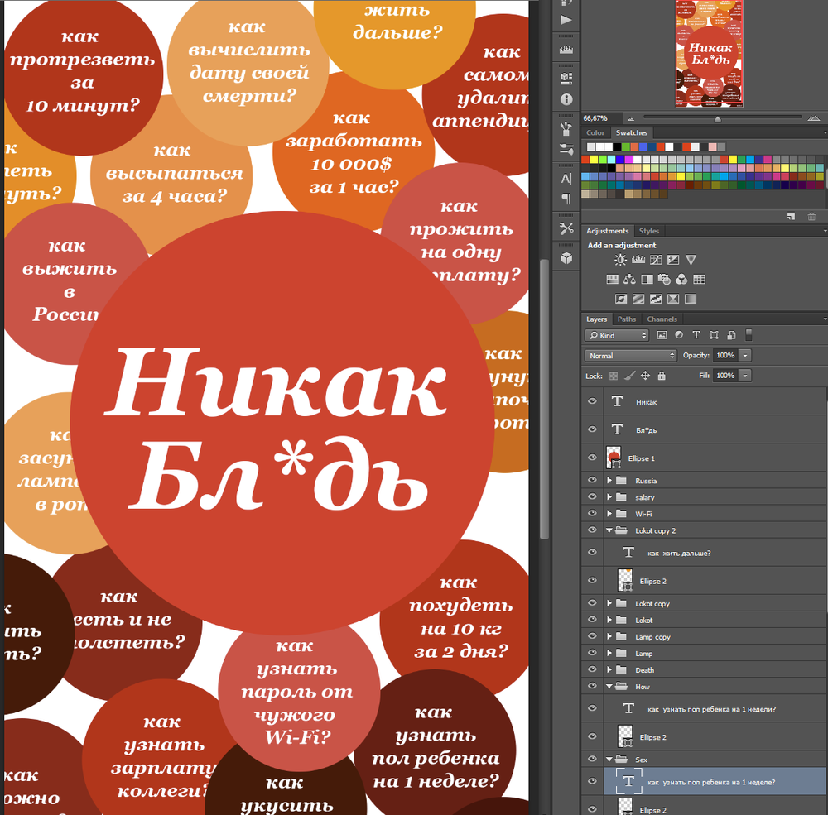Expand the salary layer group
This screenshot has width=828, height=815.
click(610, 497)
